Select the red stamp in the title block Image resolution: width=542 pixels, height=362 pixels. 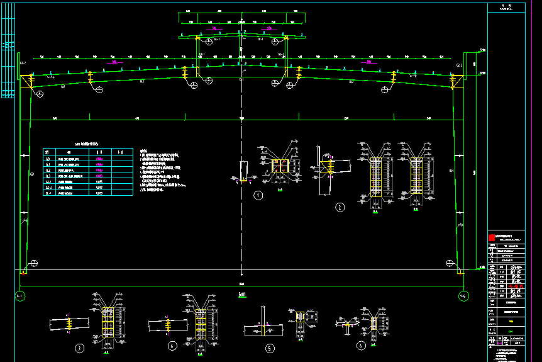[491, 237]
